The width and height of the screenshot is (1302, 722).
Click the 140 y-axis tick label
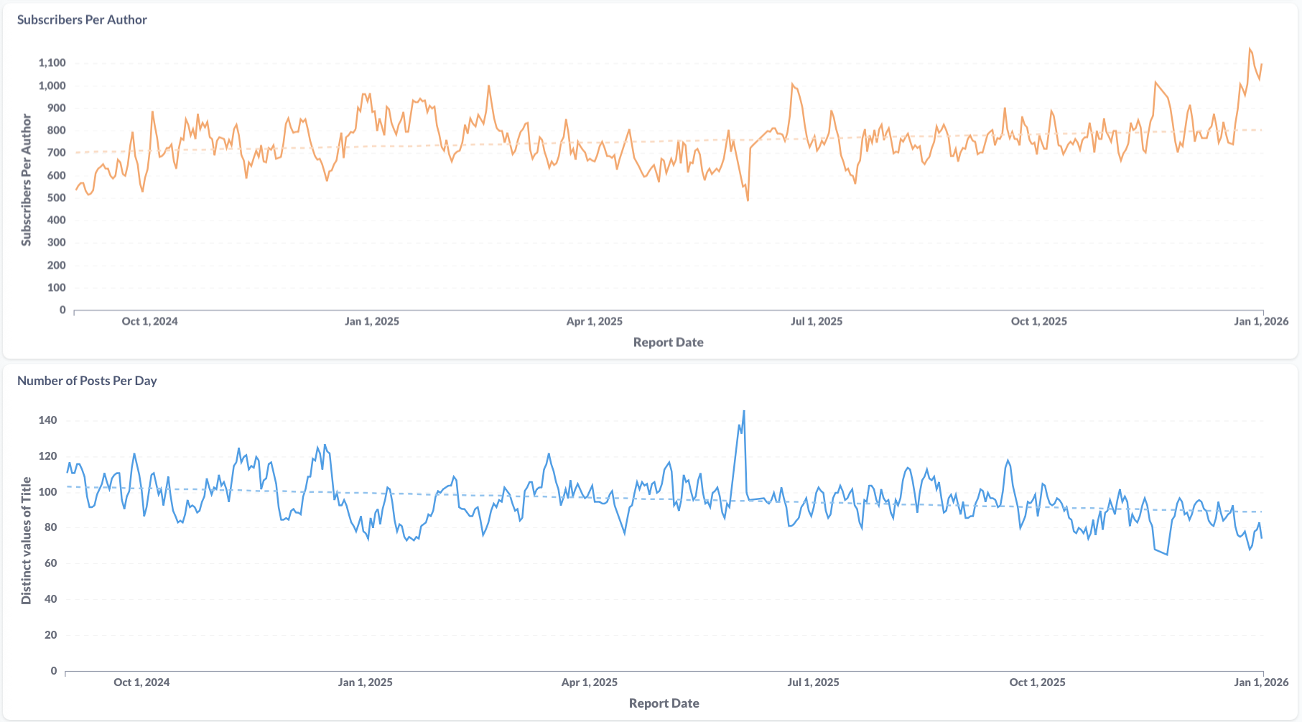point(47,420)
